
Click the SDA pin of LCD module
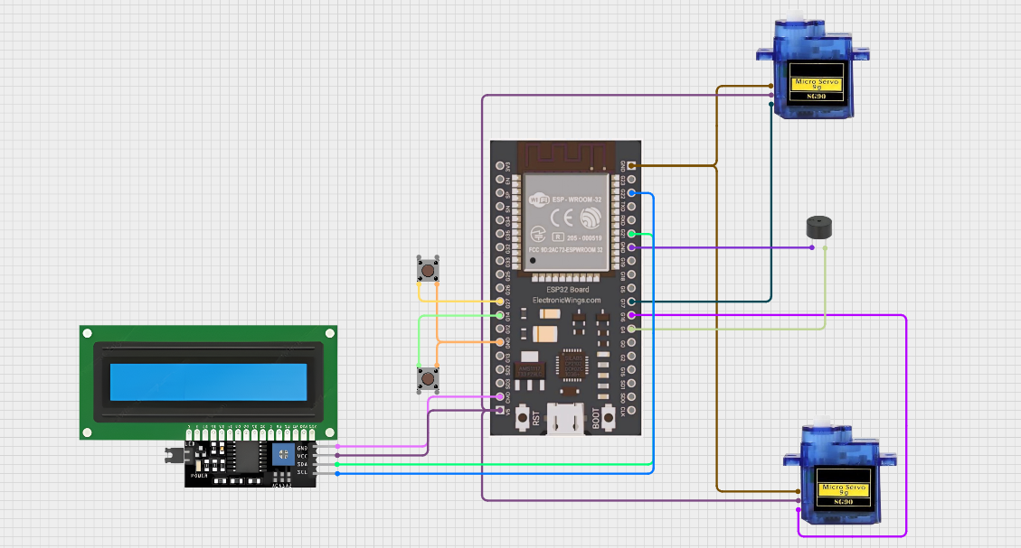[x=315, y=464]
